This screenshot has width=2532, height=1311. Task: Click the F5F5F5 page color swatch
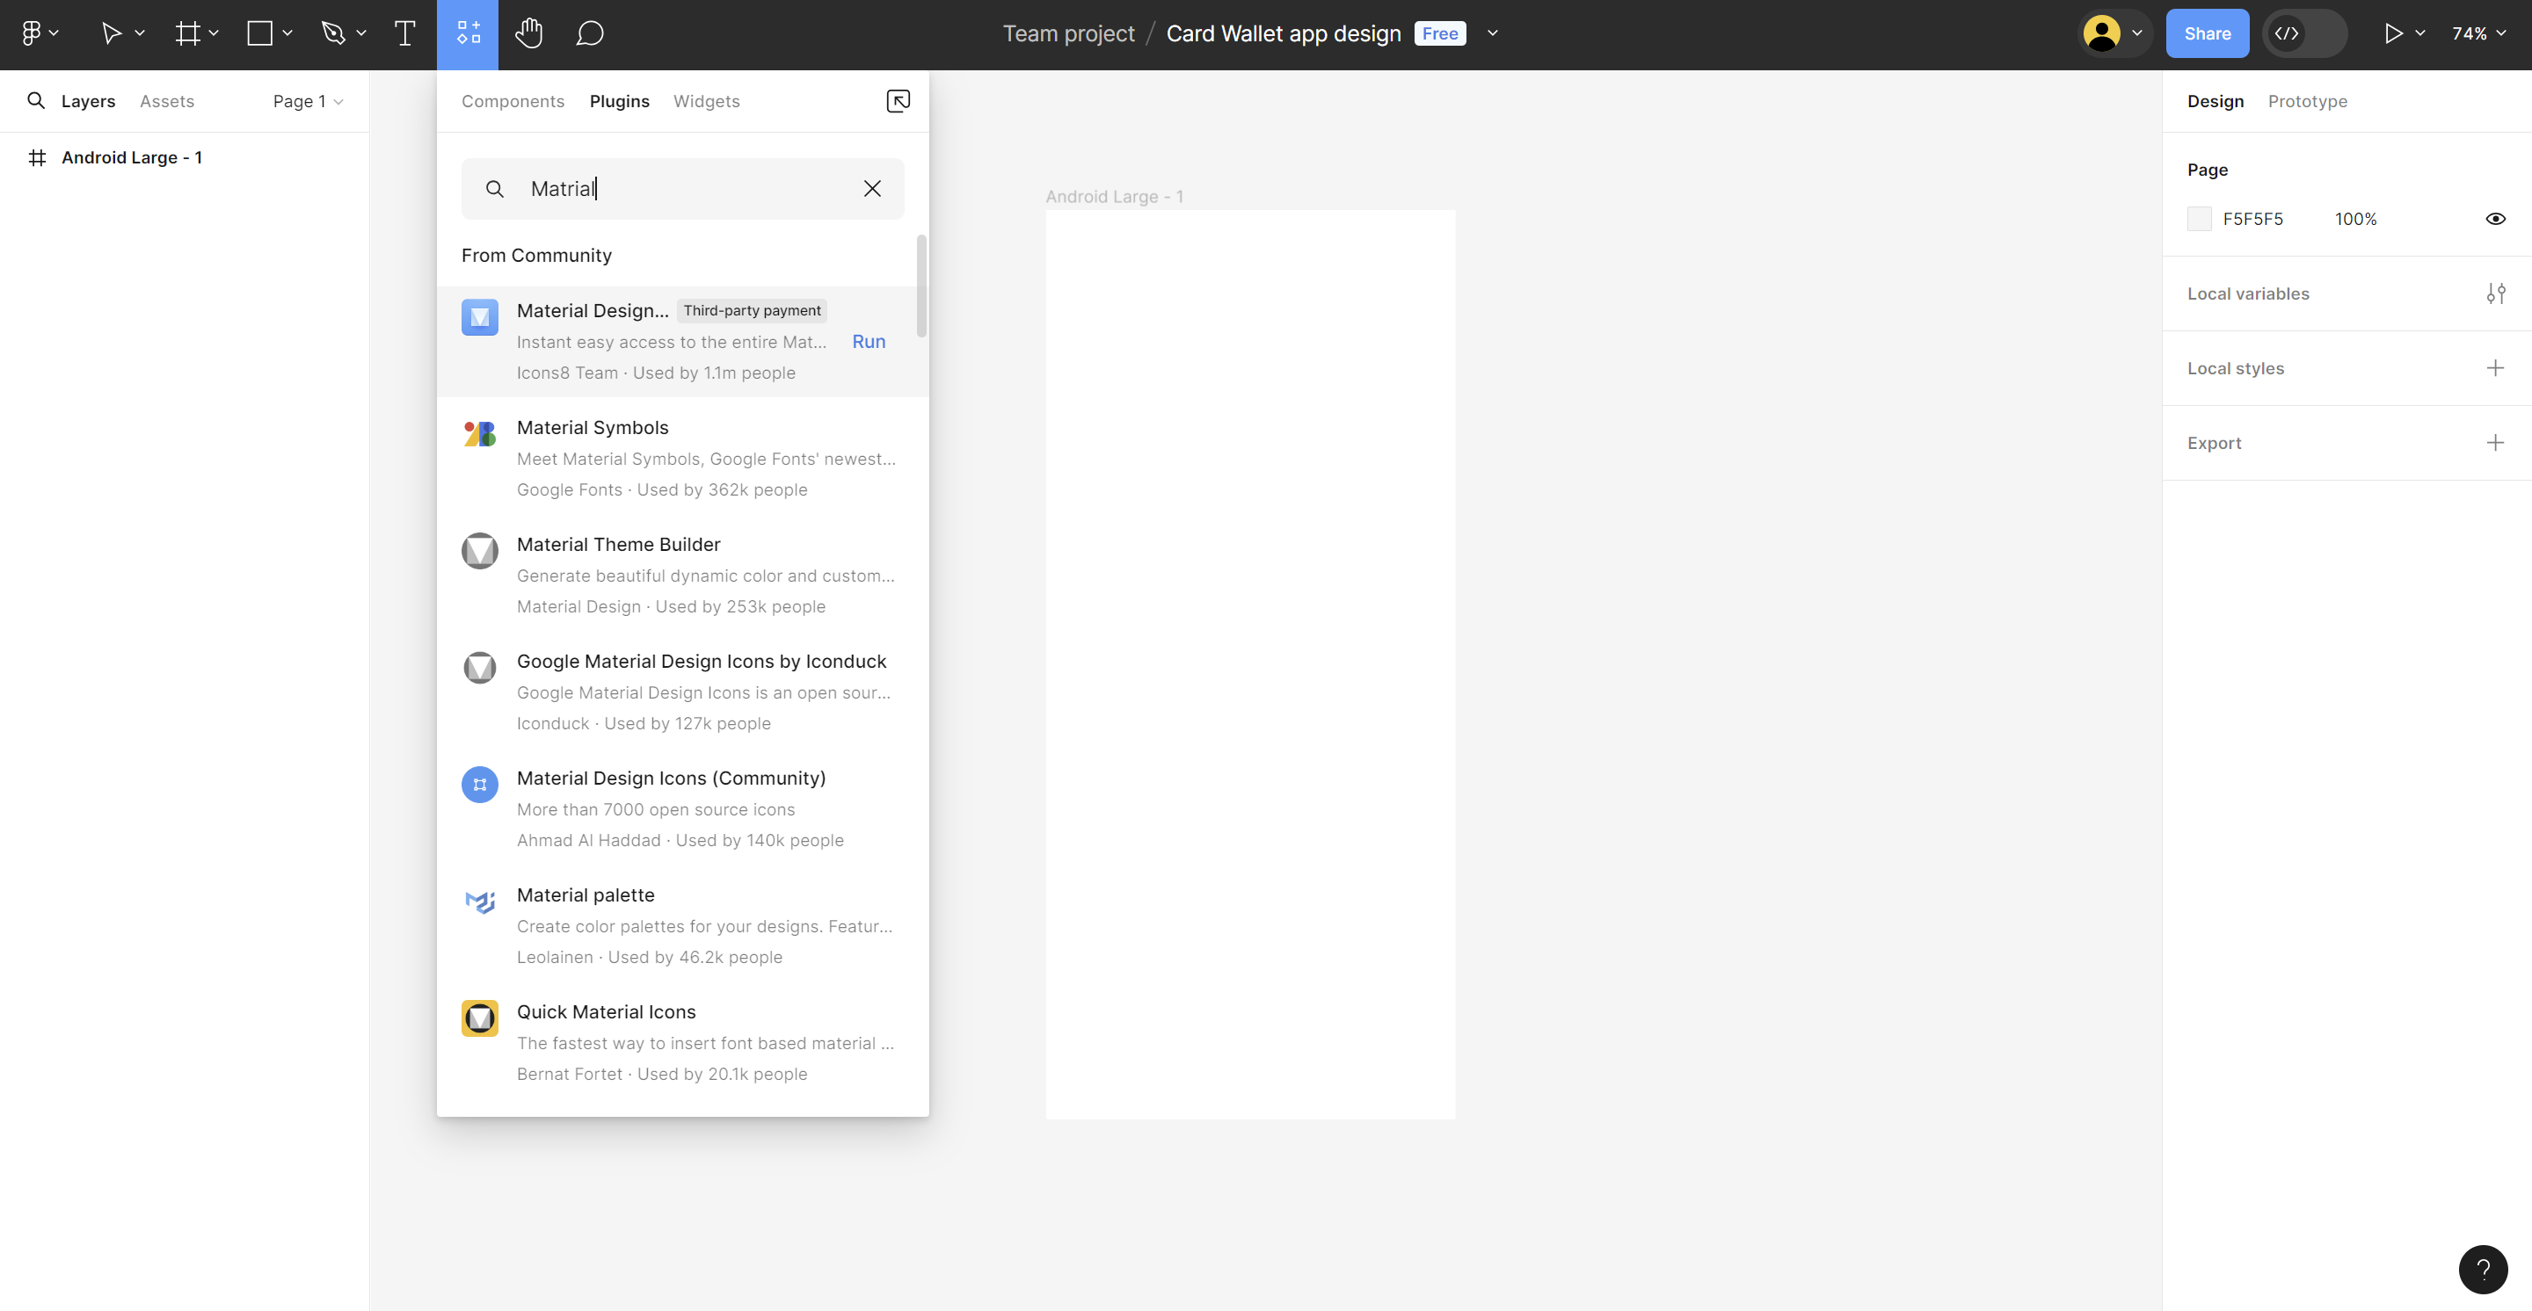(2199, 219)
